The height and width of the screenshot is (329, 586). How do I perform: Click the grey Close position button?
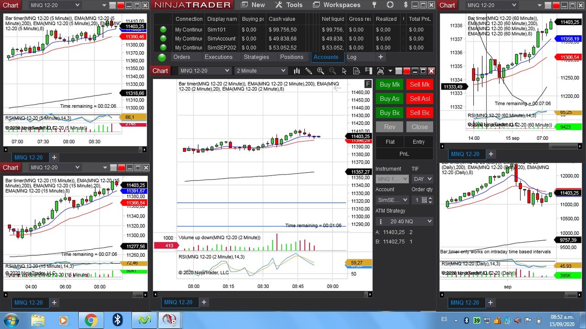click(419, 127)
